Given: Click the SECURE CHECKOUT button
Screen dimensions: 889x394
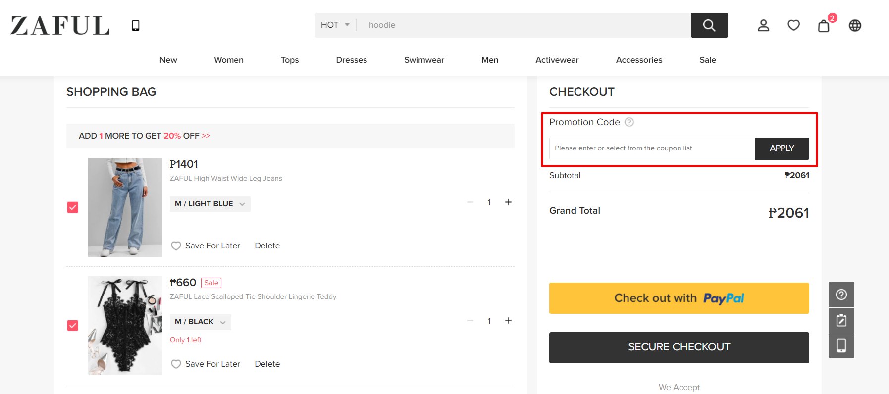Looking at the screenshot, I should (679, 347).
